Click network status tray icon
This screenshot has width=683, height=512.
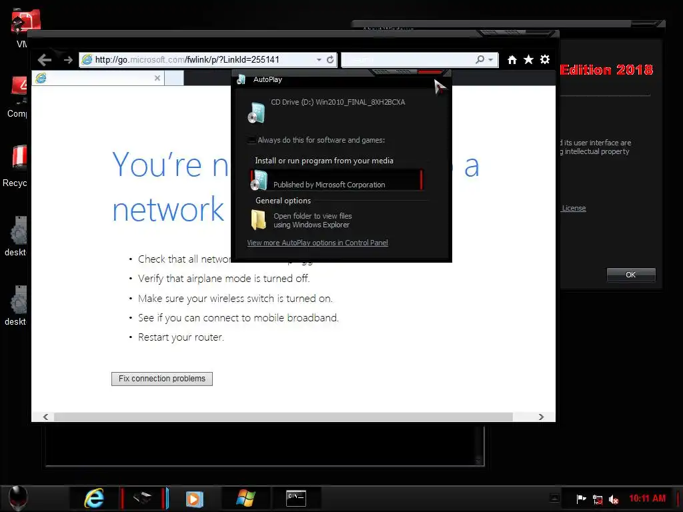[x=598, y=499]
